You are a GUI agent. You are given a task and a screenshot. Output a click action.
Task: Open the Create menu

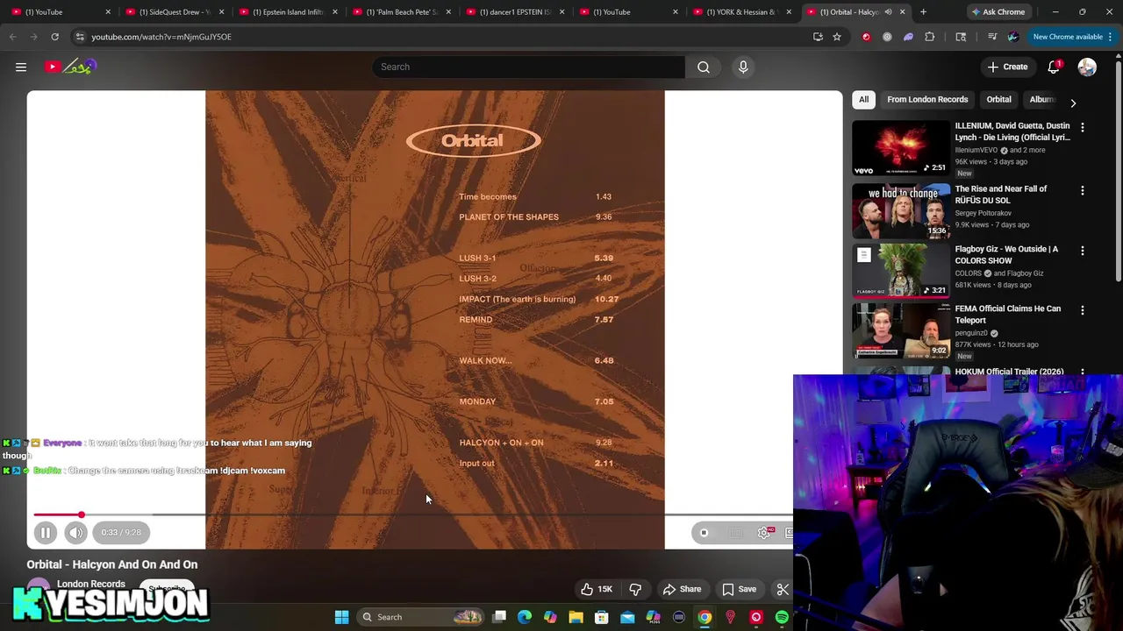(x=1007, y=67)
